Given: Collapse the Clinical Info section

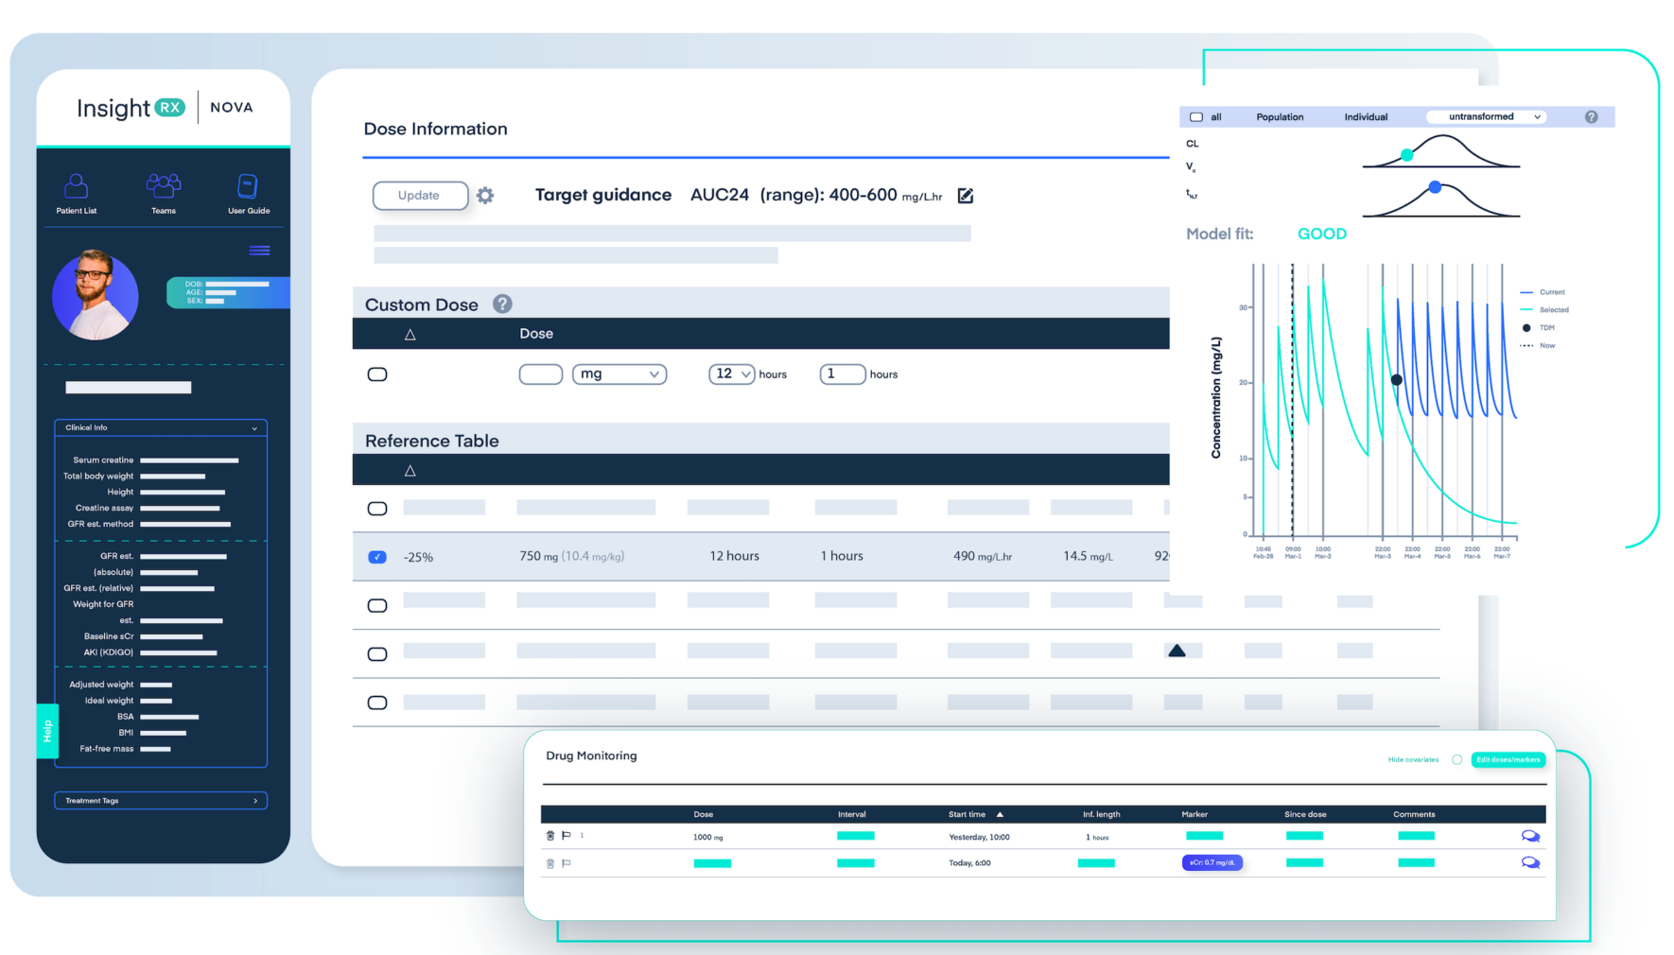Looking at the screenshot, I should click(161, 427).
